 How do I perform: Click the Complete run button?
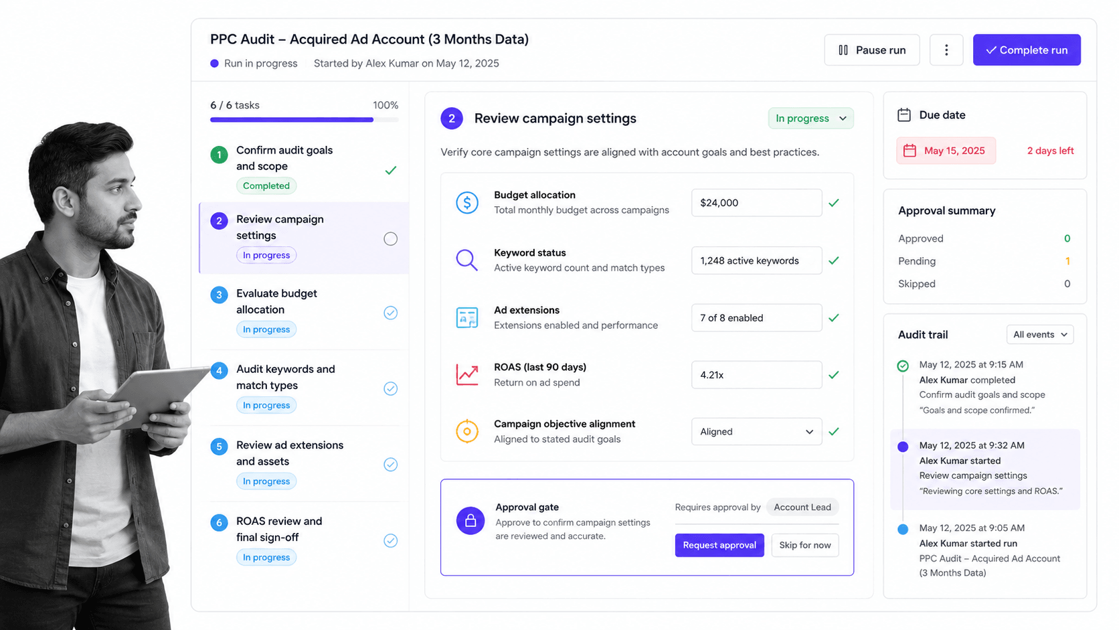(x=1027, y=50)
